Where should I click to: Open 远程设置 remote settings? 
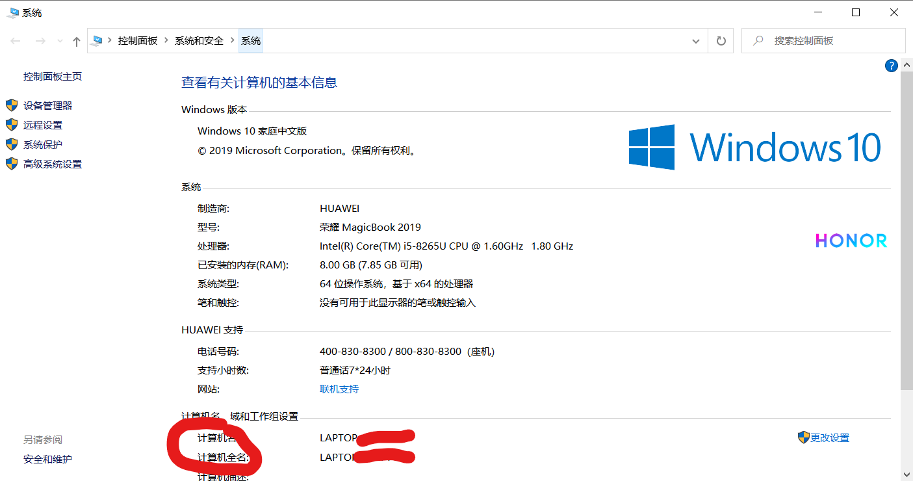click(43, 125)
